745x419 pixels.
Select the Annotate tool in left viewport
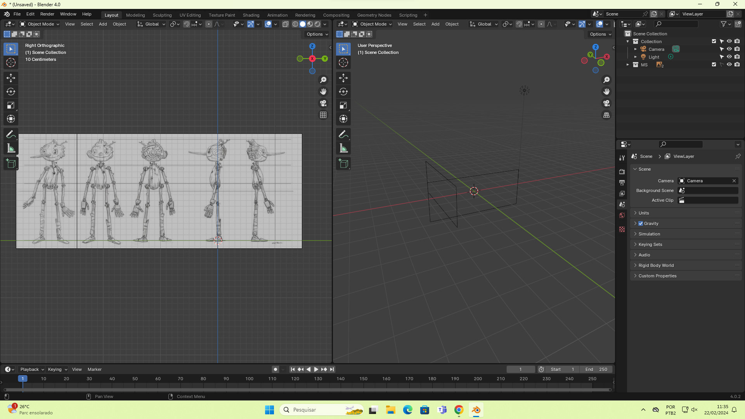point(10,134)
